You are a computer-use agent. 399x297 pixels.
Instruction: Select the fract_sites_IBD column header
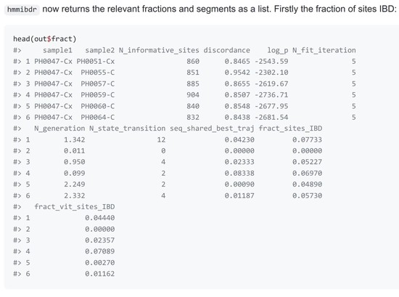coord(290,129)
